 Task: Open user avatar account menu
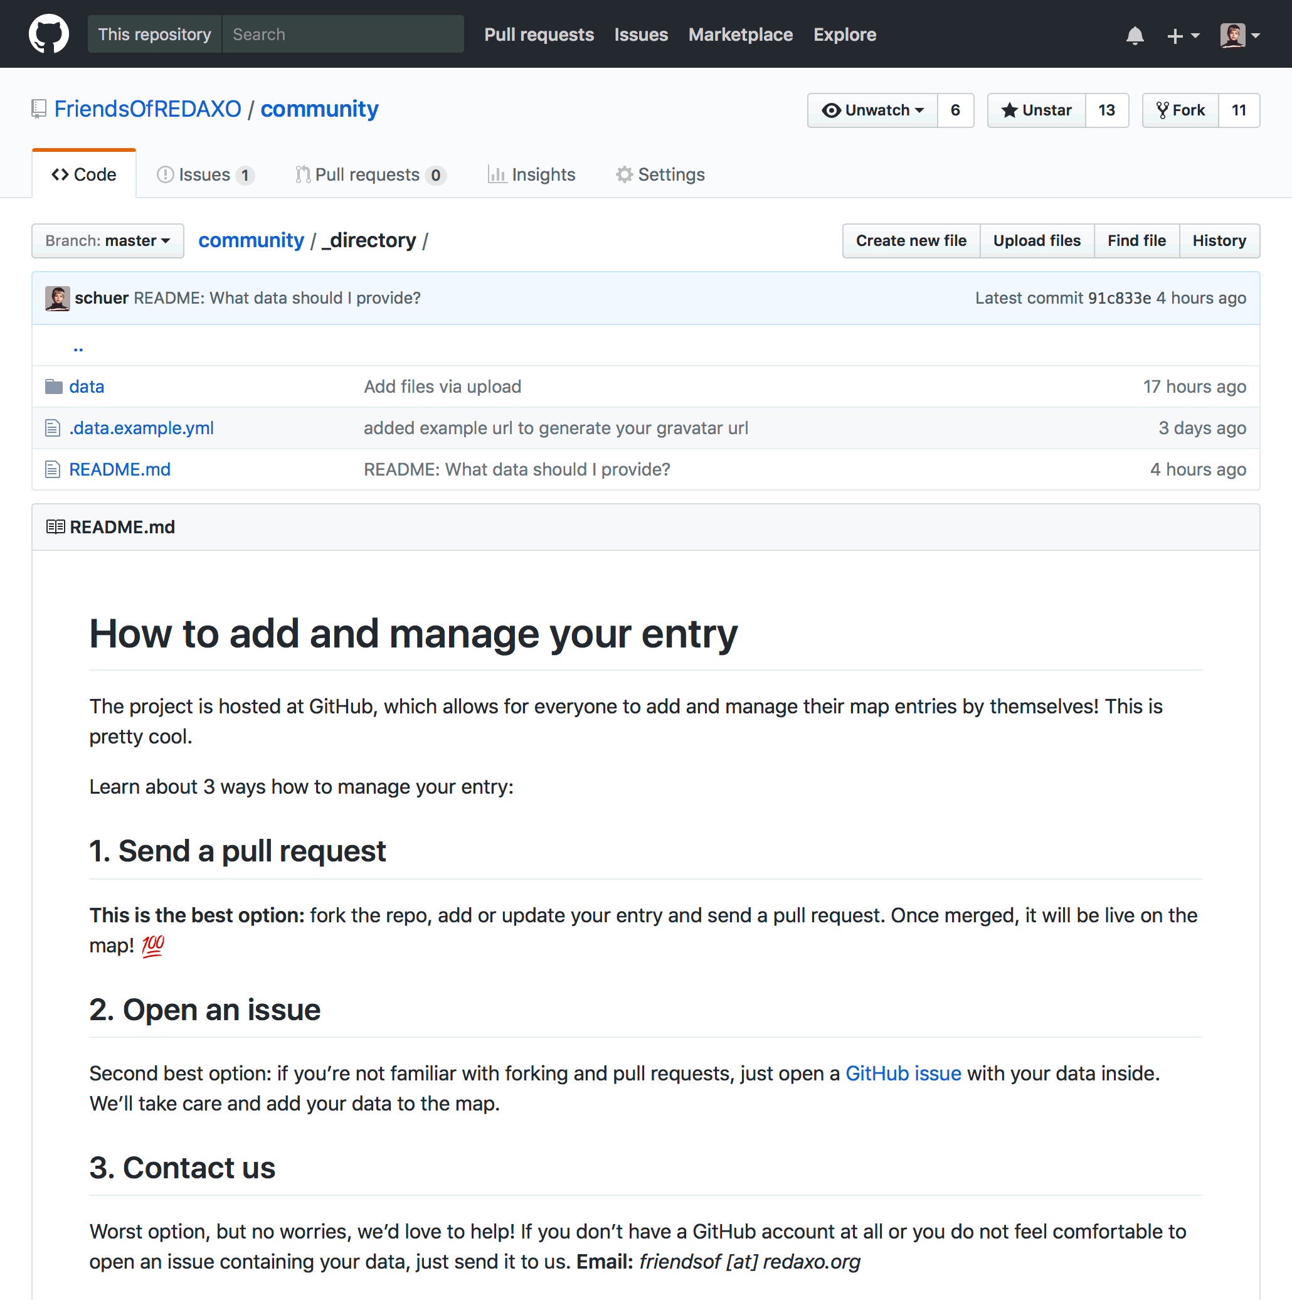point(1239,35)
